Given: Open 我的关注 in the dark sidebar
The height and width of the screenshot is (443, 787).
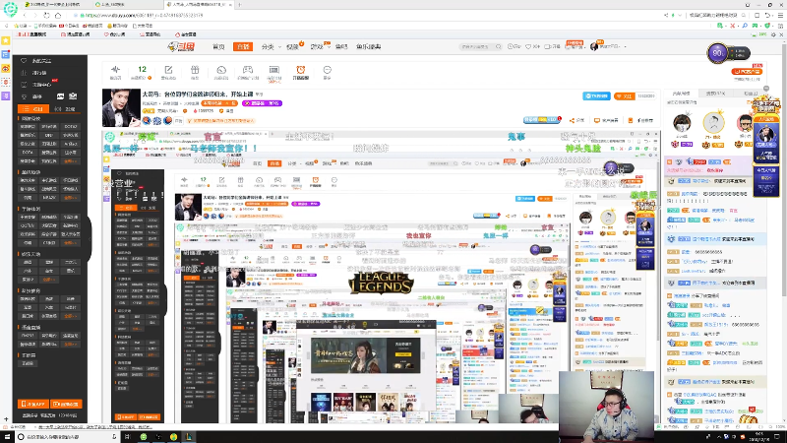Looking at the screenshot, I should [41, 61].
